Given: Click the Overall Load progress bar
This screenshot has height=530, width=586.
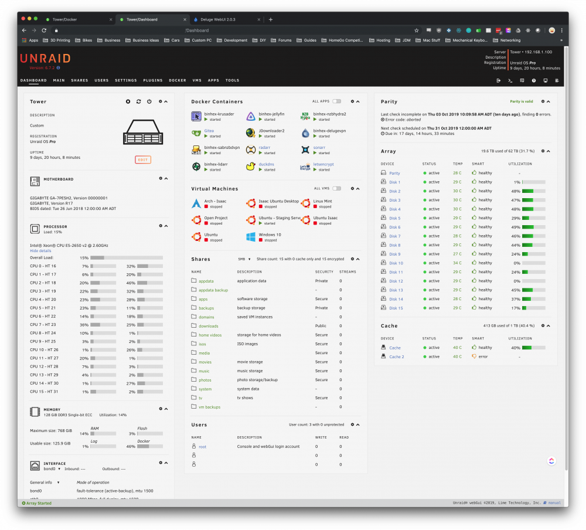Looking at the screenshot, I should [x=127, y=258].
